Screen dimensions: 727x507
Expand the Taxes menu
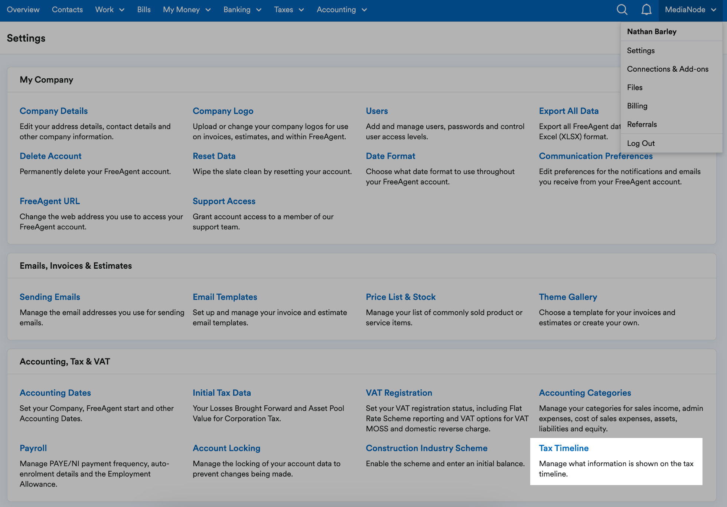pos(289,10)
